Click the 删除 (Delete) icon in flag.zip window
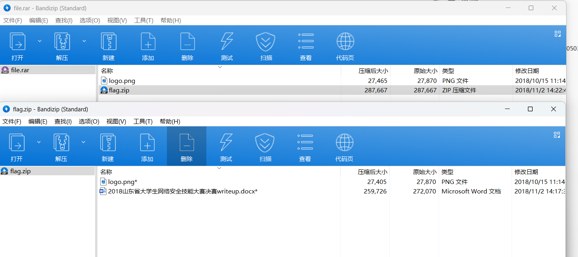The height and width of the screenshot is (257, 578). click(x=187, y=143)
